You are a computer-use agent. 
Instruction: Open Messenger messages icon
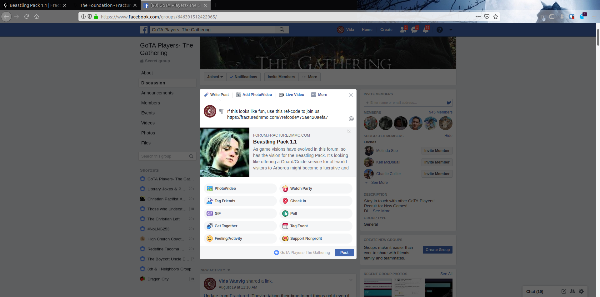[x=415, y=30]
